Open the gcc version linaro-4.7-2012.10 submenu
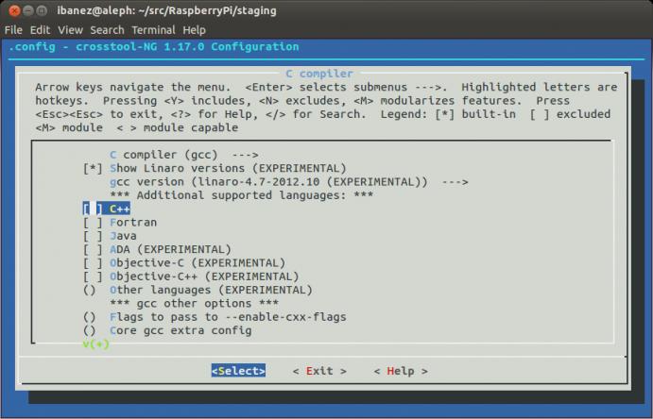653x419 pixels. pos(289,181)
